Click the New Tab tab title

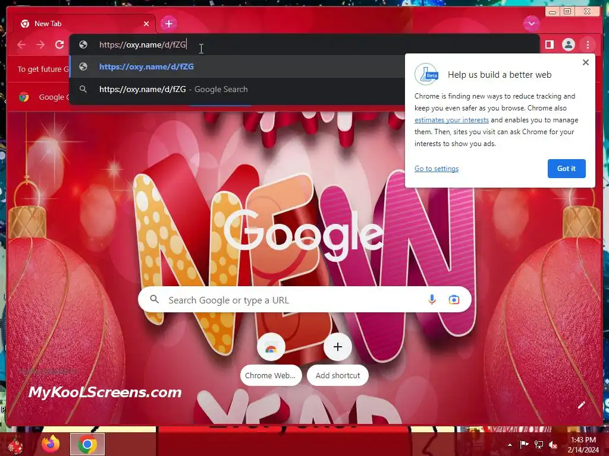48,24
